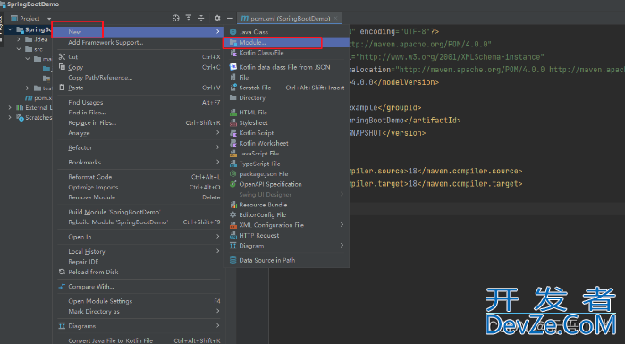The width and height of the screenshot is (625, 344).
Task: Create a new EditorConfig File
Action: 287,215
